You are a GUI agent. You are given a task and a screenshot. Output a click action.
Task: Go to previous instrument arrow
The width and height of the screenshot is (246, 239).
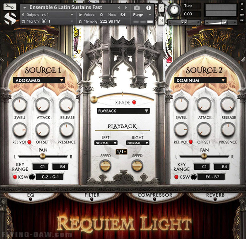click(119, 8)
